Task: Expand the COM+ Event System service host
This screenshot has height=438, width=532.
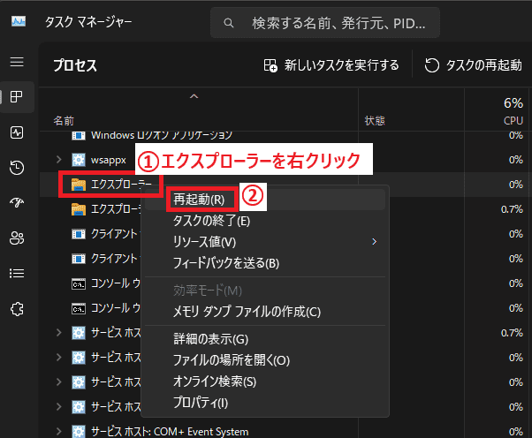Action: point(58,431)
